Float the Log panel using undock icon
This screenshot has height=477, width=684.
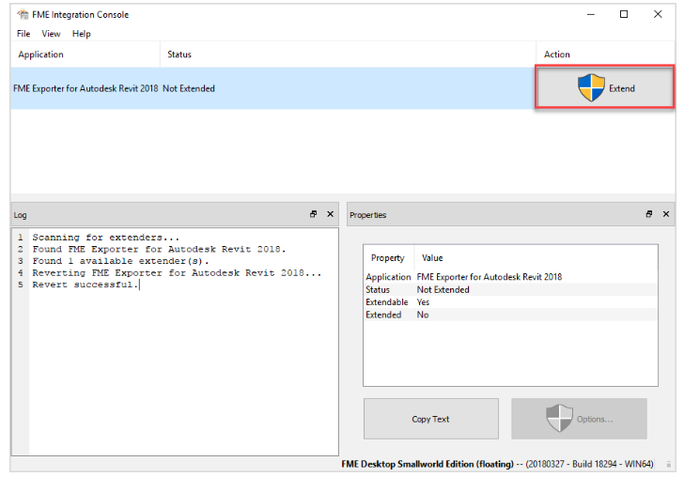tap(314, 214)
